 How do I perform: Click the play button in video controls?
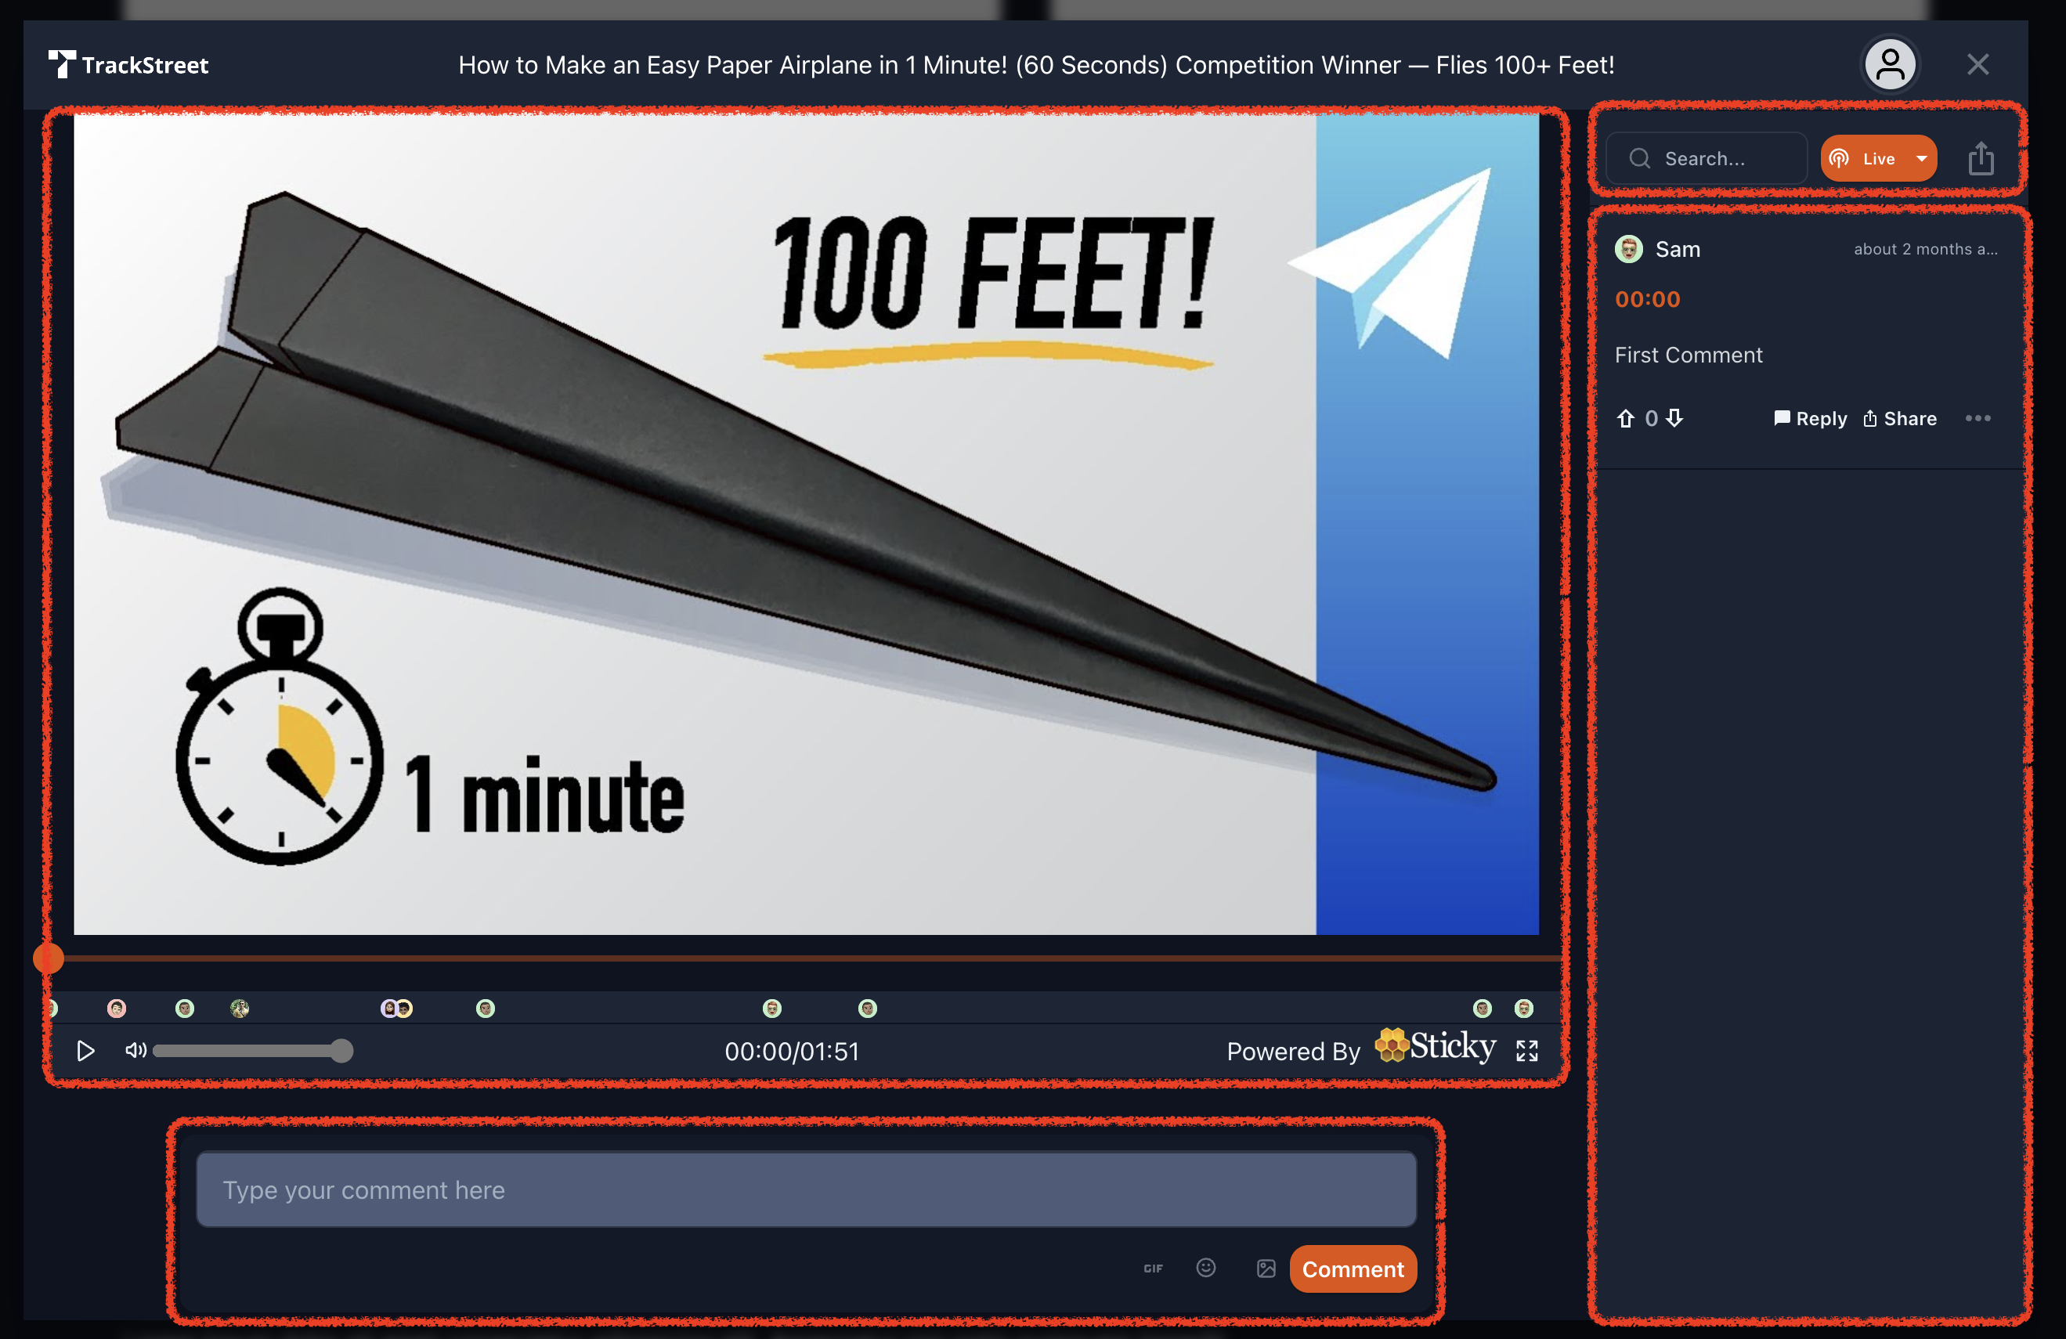tap(85, 1051)
